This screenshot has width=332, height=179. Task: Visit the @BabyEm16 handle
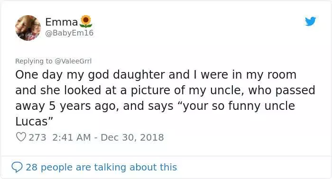[x=69, y=33]
